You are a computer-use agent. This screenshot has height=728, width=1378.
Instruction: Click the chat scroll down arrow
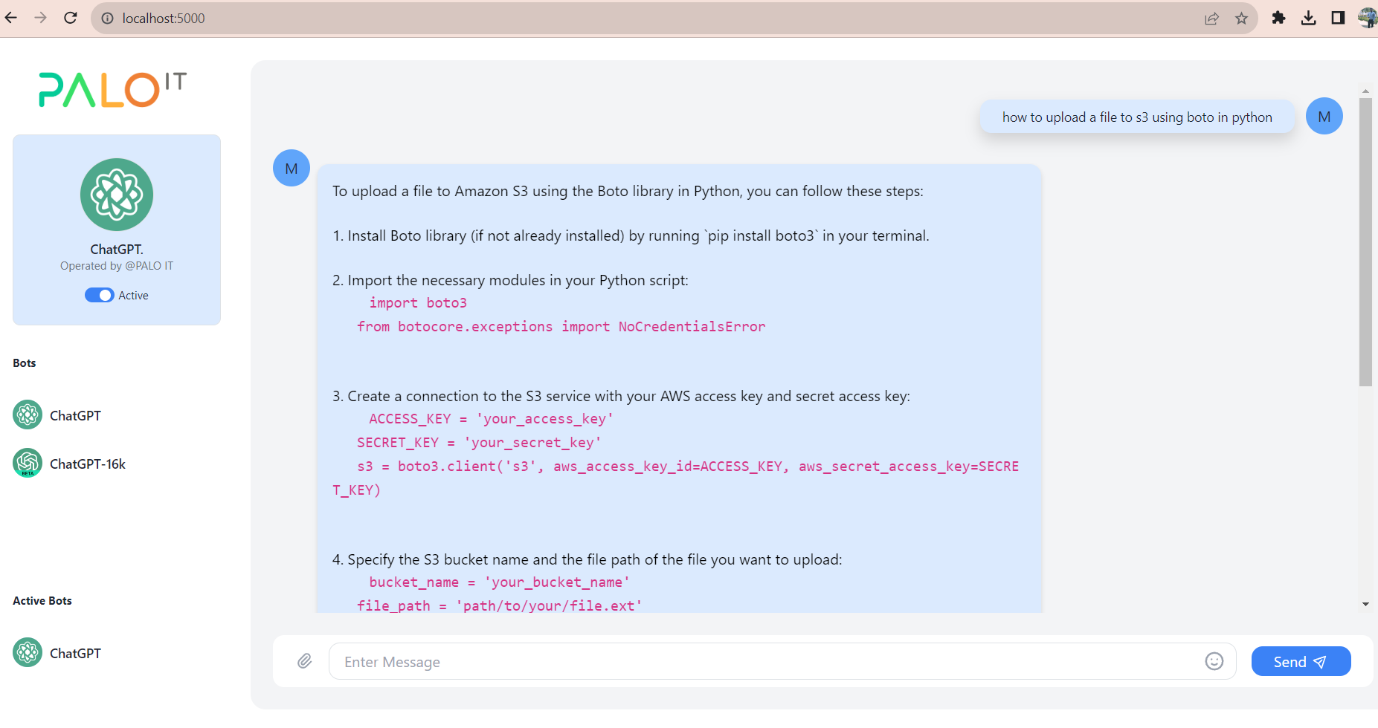(x=1365, y=605)
